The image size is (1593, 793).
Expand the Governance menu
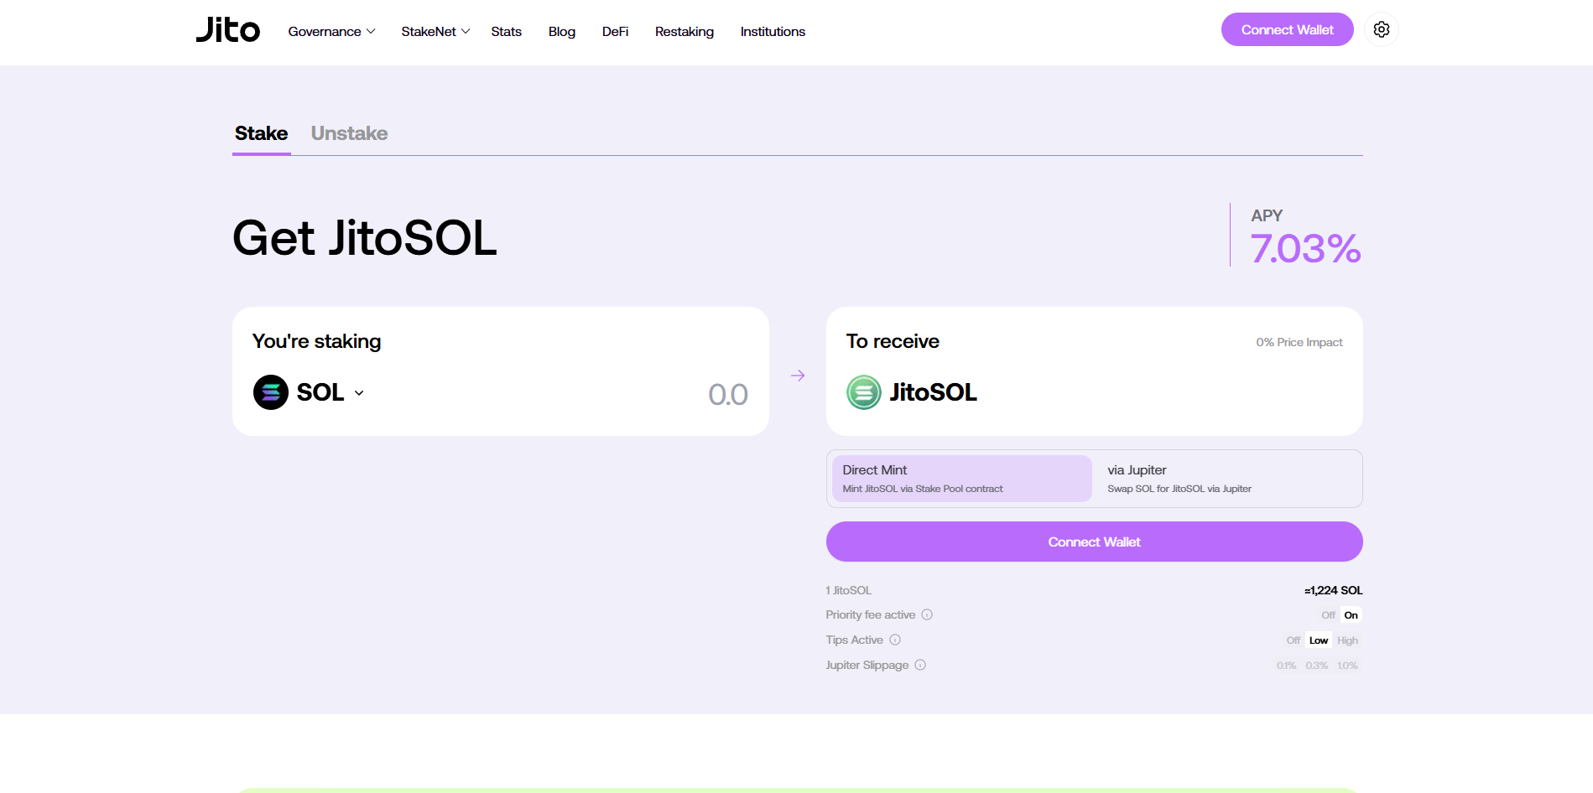[331, 32]
